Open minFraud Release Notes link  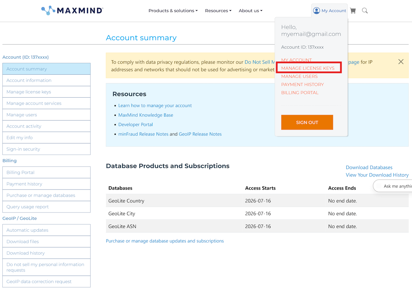pos(144,134)
